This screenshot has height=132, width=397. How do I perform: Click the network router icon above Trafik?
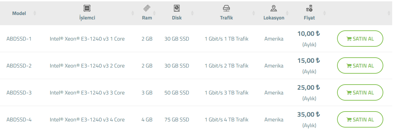click(226, 9)
